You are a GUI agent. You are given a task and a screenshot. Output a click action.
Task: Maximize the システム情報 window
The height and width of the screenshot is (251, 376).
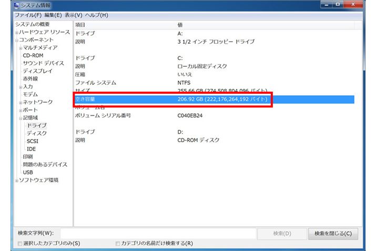pyautogui.click(x=338, y=5)
